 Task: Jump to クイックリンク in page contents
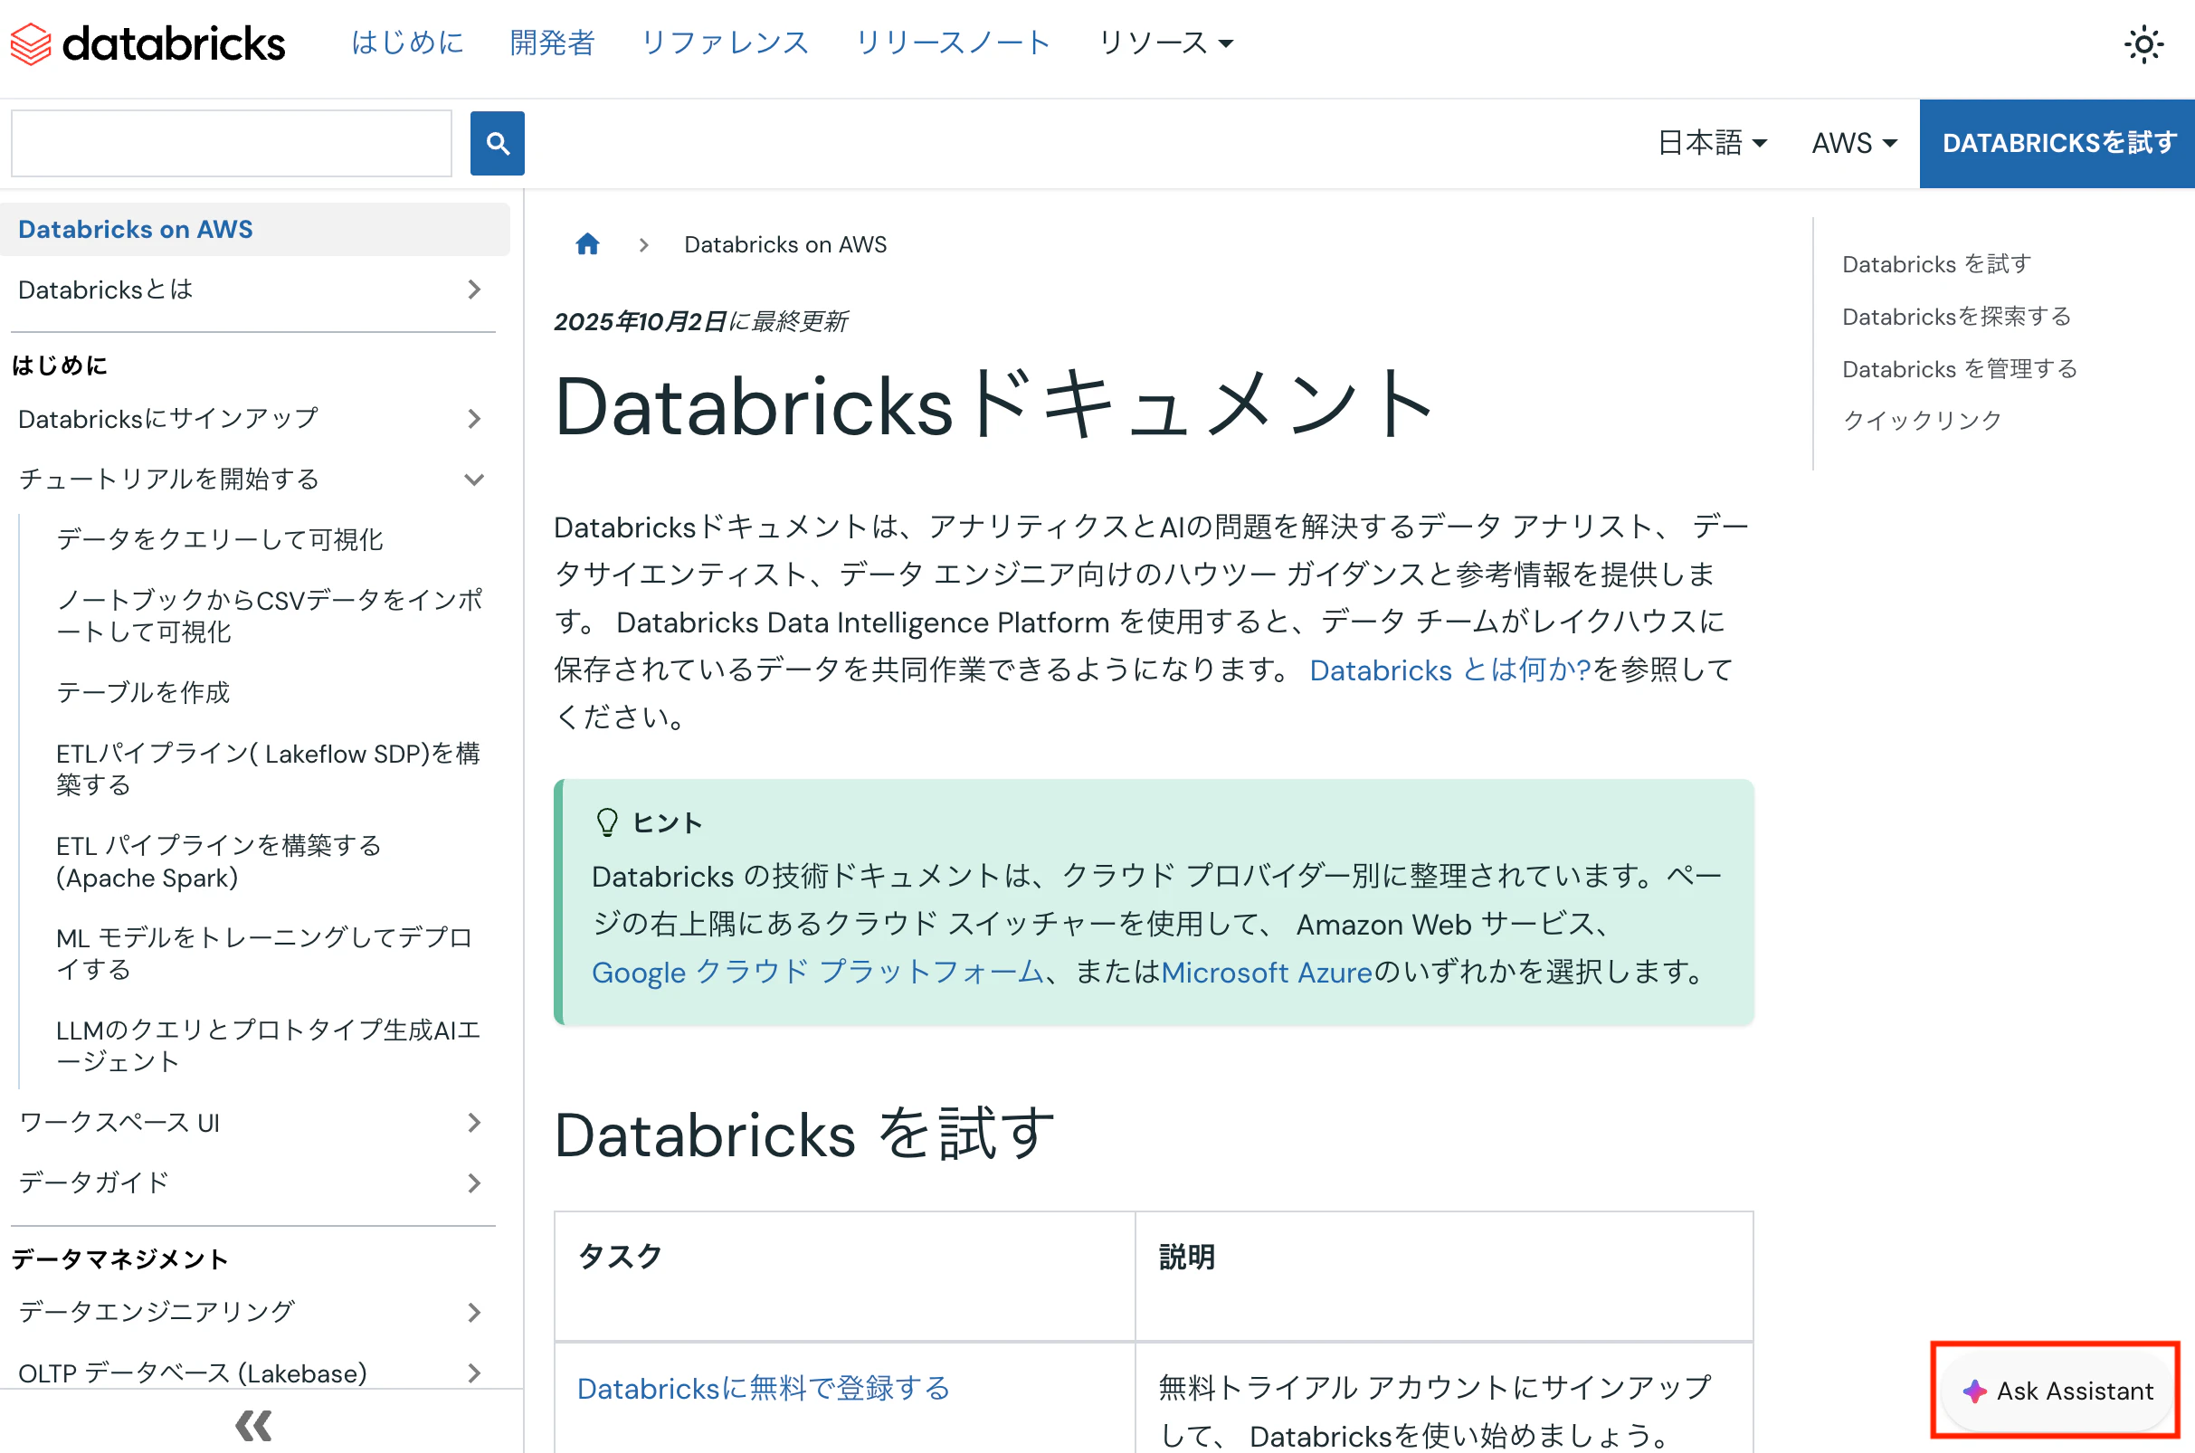1922,421
